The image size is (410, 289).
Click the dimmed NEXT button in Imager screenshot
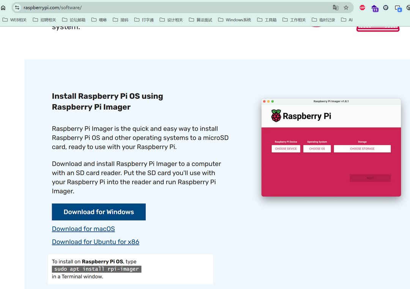click(370, 178)
